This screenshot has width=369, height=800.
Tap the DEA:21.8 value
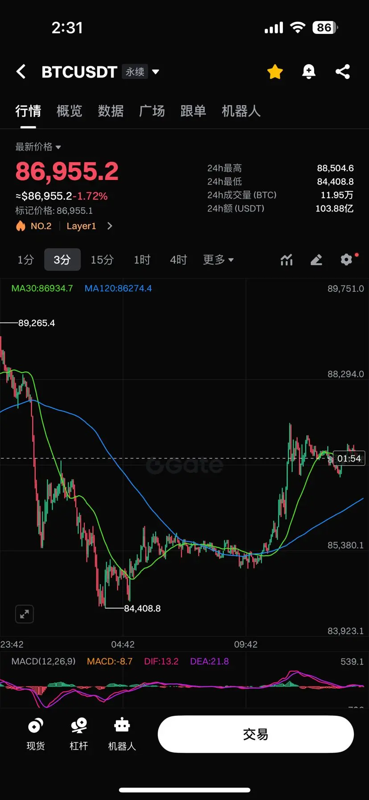click(209, 661)
